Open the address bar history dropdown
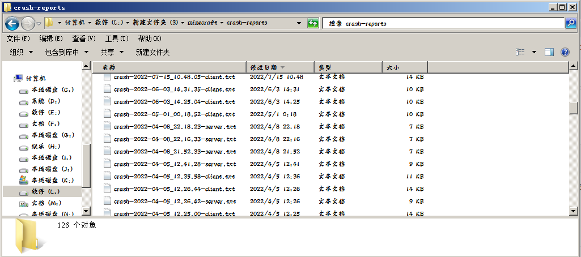581x257 pixels. click(x=299, y=23)
